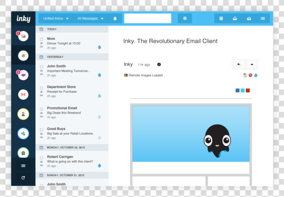Viewport: 284px width, 197px height.
Task: Click the red social square
Action: [248, 91]
